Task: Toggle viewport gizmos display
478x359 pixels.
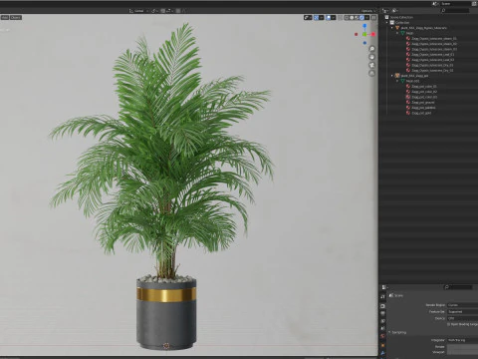Action: 316,18
